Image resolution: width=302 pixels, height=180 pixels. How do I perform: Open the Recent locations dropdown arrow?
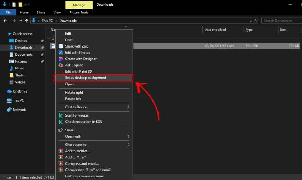click(x=20, y=21)
